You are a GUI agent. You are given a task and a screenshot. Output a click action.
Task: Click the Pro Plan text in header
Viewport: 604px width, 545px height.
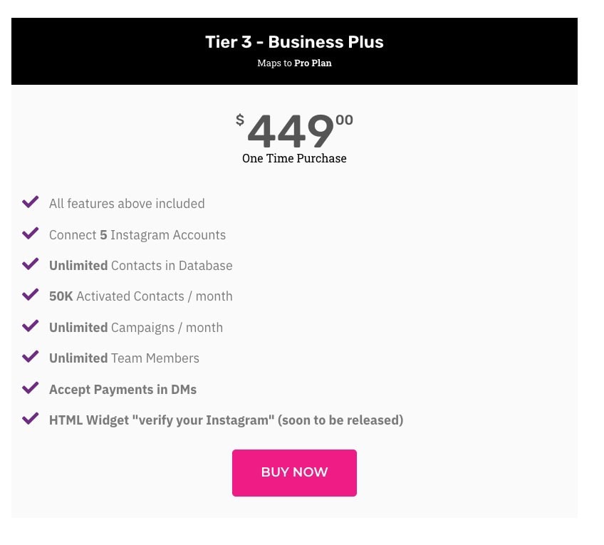tap(313, 63)
